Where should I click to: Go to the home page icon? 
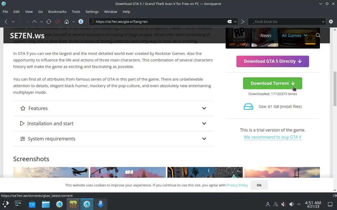click(x=67, y=22)
